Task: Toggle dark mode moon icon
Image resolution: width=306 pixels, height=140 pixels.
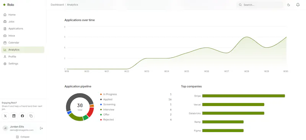Action: pyautogui.click(x=289, y=5)
